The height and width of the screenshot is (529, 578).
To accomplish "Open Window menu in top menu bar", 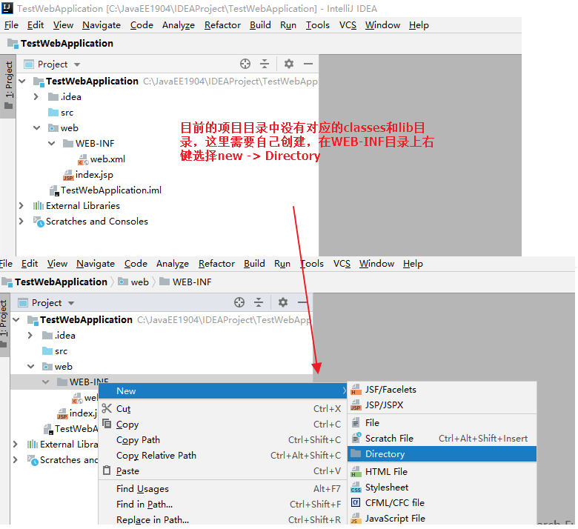I will (x=382, y=25).
